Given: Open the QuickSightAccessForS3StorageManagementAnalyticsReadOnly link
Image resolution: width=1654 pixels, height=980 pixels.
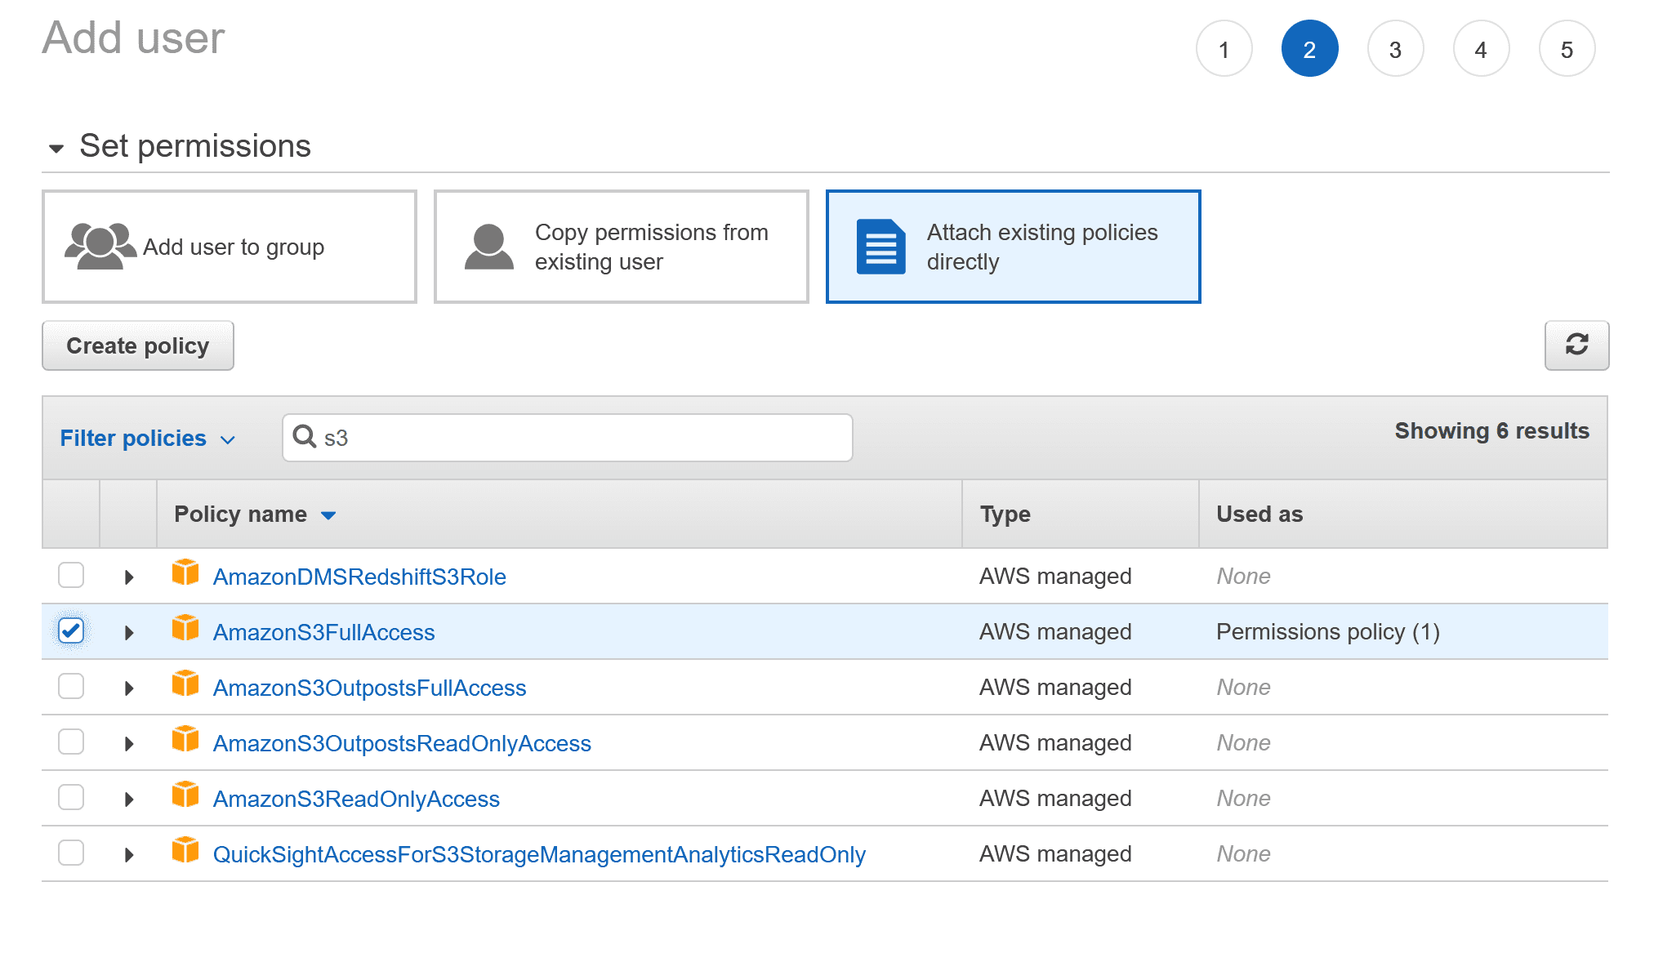Looking at the screenshot, I should click(x=539, y=854).
